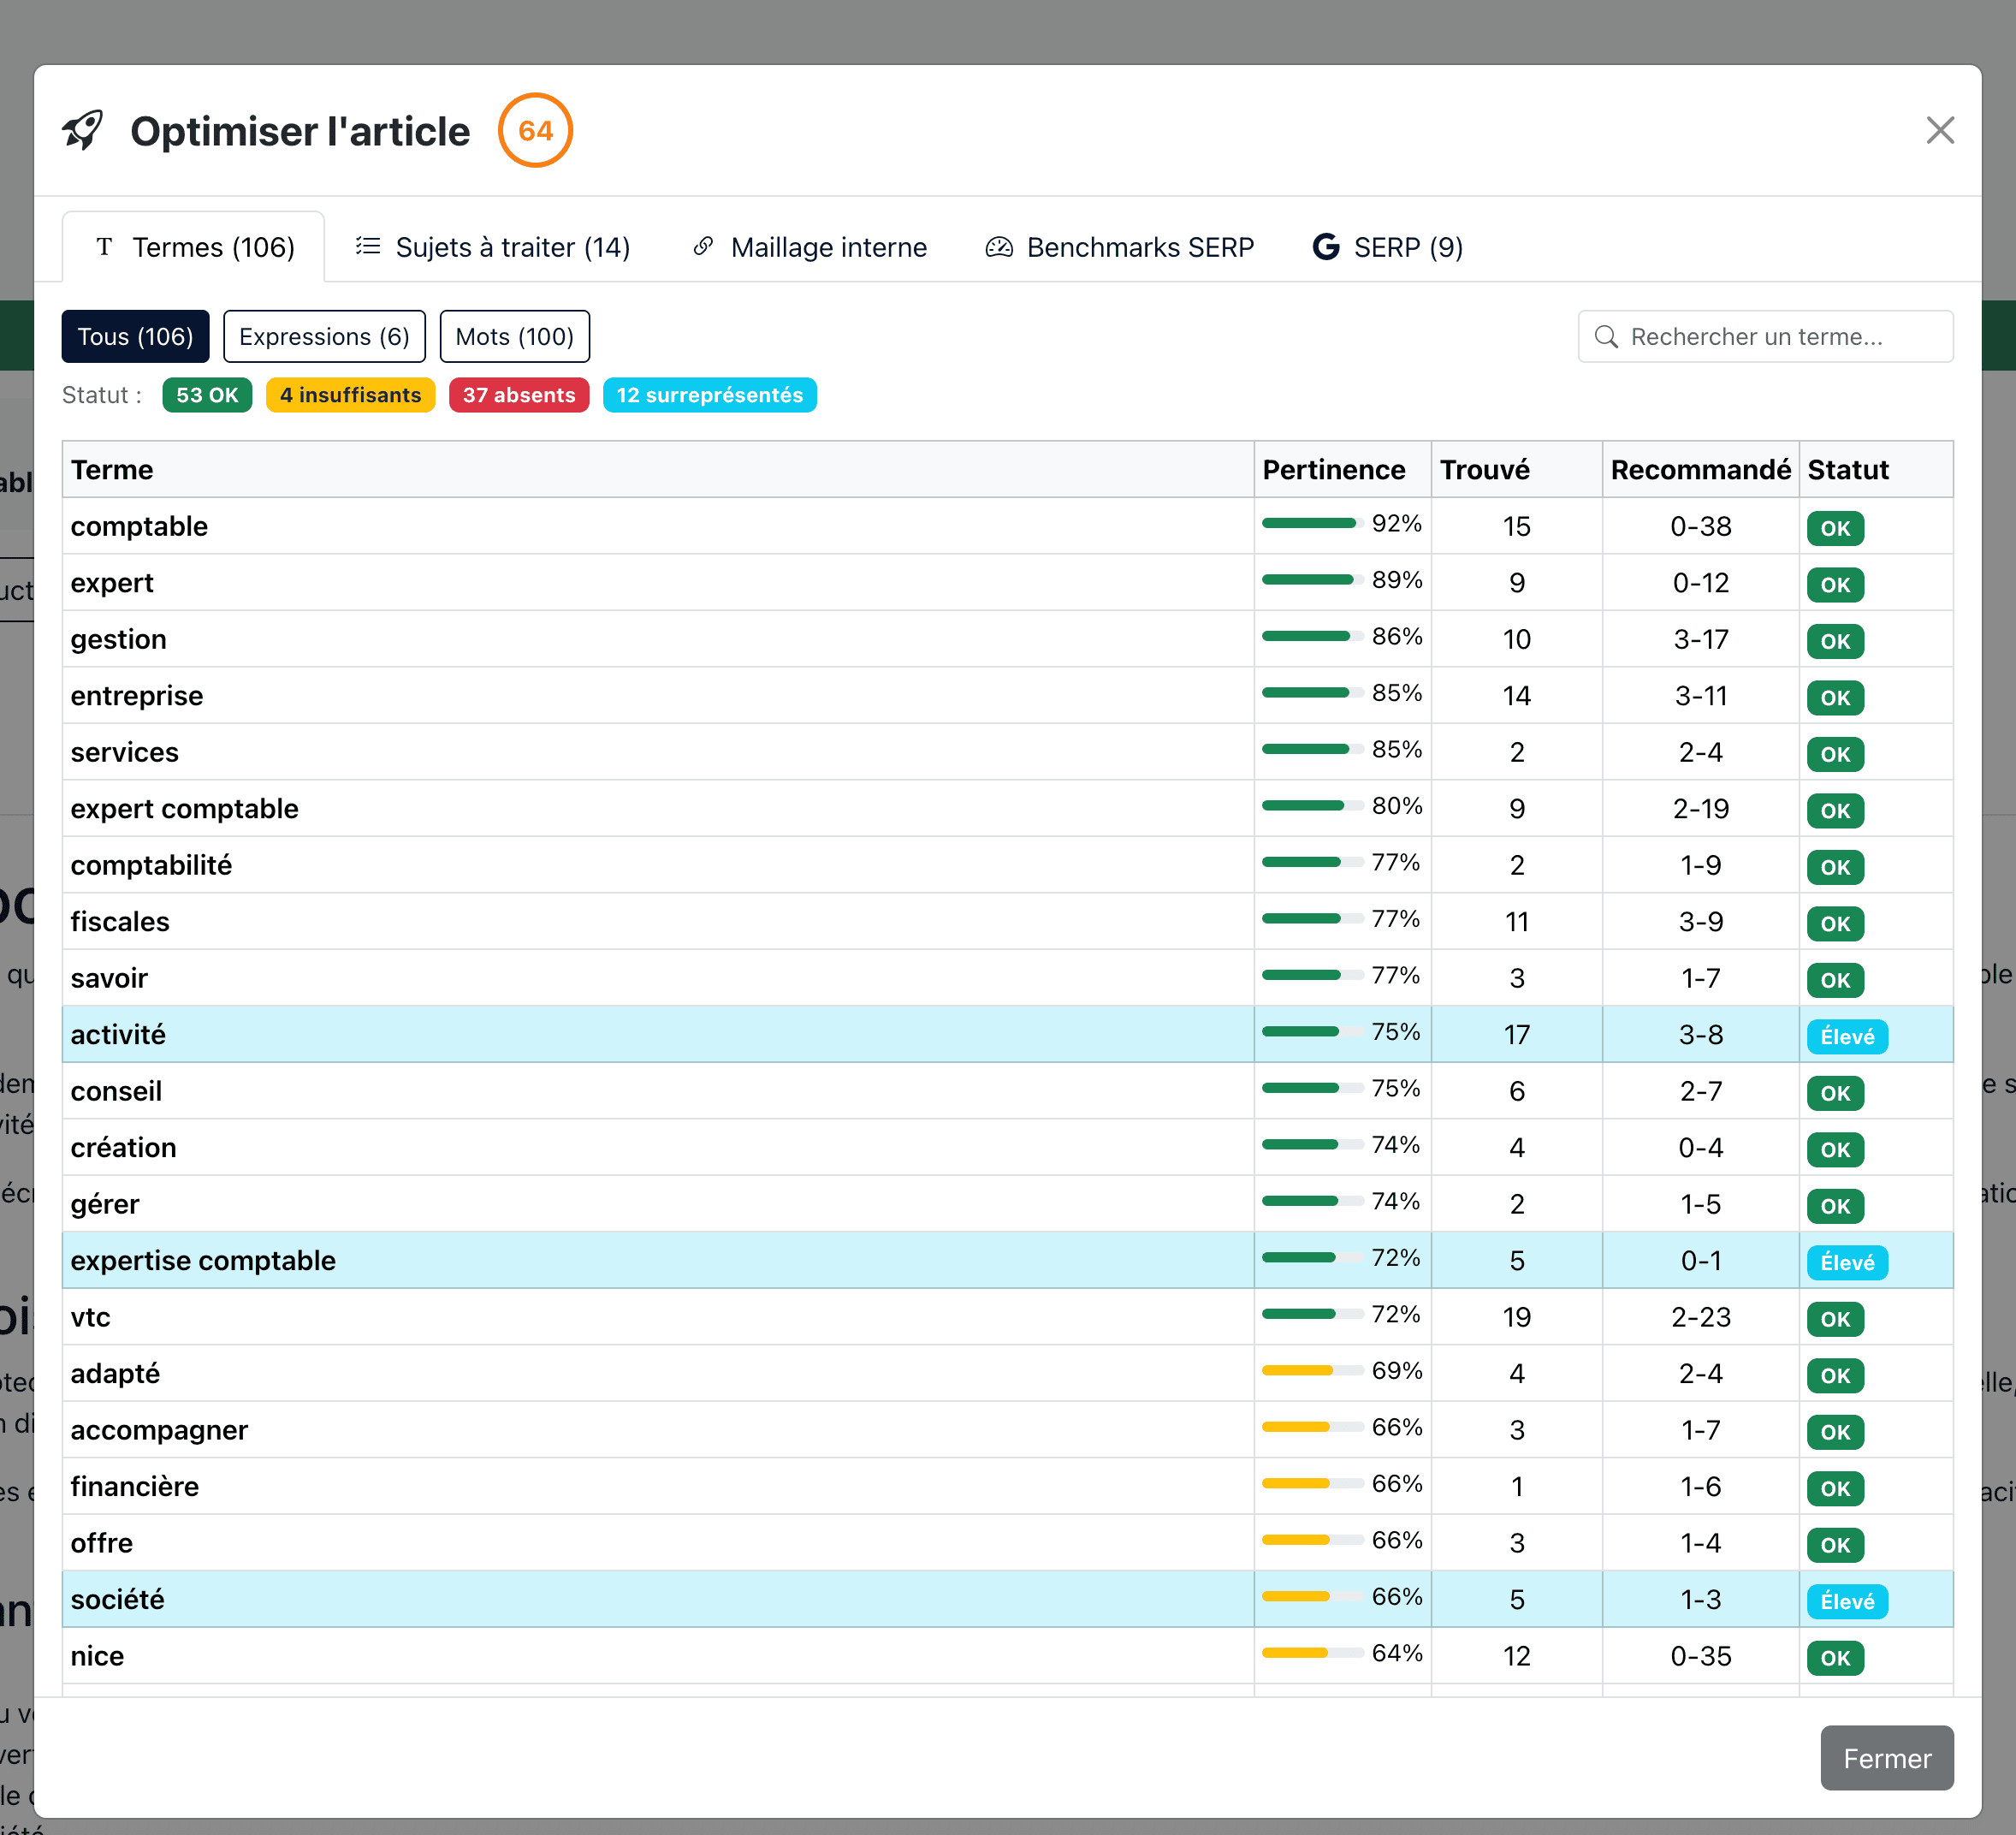The width and height of the screenshot is (2016, 1835).
Task: Click the link icon on Maillage interne tab
Action: [703, 246]
